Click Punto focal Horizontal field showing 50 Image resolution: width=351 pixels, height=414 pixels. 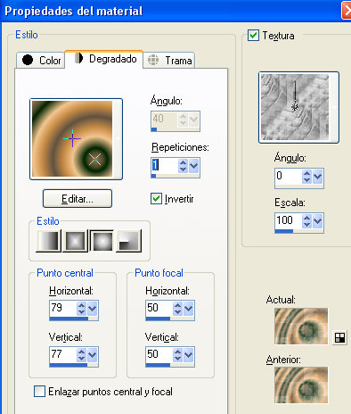(x=159, y=309)
